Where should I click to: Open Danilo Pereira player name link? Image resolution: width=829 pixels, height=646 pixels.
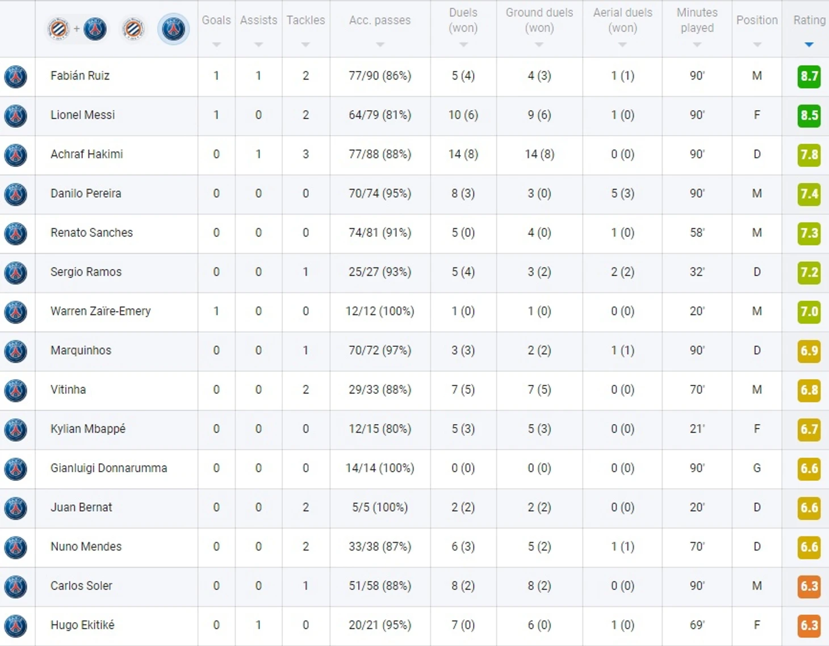(86, 194)
